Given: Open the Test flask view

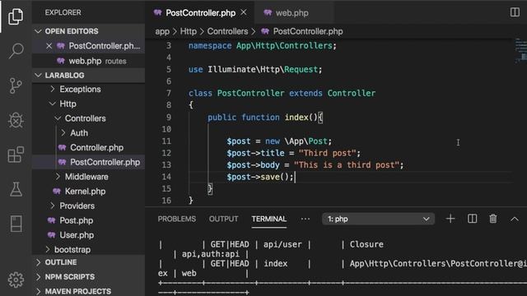Looking at the screenshot, I should coord(16,189).
